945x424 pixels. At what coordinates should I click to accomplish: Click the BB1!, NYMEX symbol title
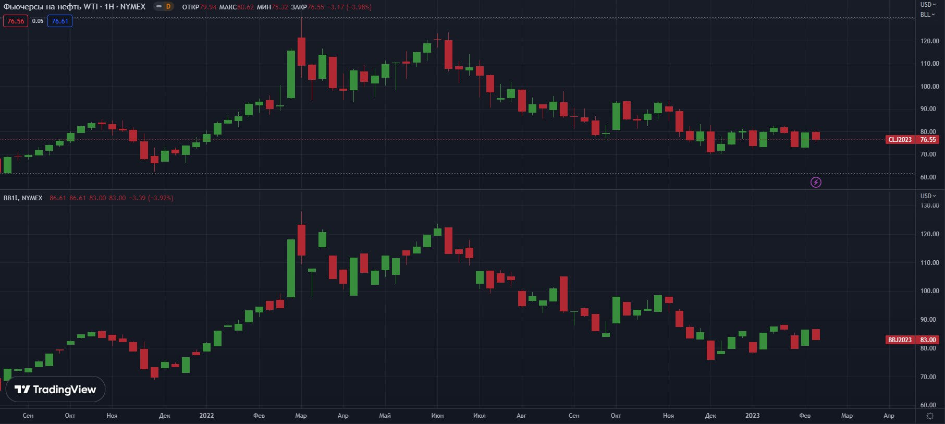pos(23,198)
